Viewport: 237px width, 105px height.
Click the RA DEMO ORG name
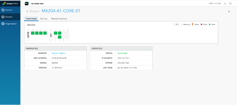[x=37, y=4]
